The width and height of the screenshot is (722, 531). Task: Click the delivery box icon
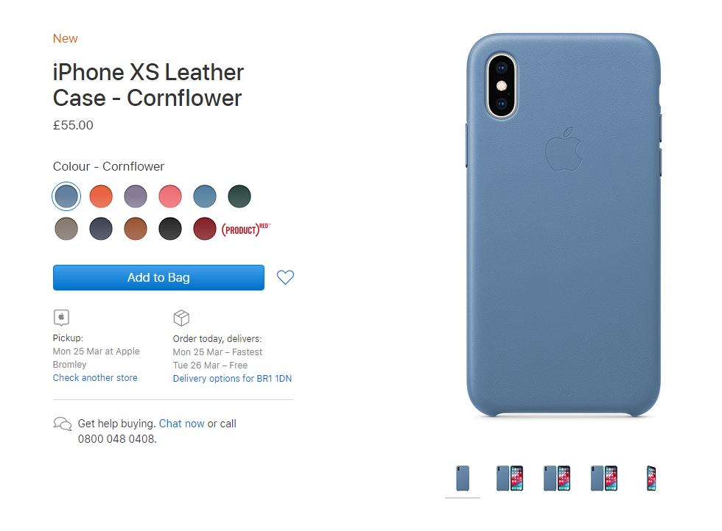click(x=181, y=318)
